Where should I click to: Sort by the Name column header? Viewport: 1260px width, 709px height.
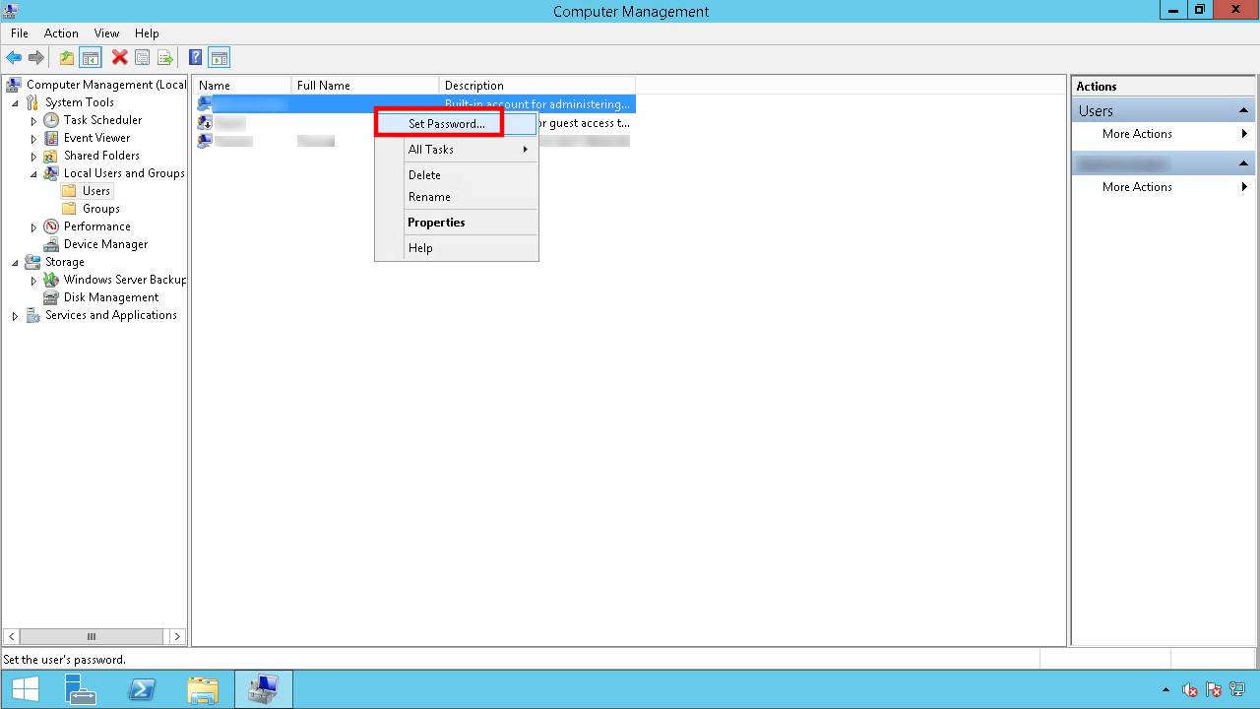tap(241, 86)
